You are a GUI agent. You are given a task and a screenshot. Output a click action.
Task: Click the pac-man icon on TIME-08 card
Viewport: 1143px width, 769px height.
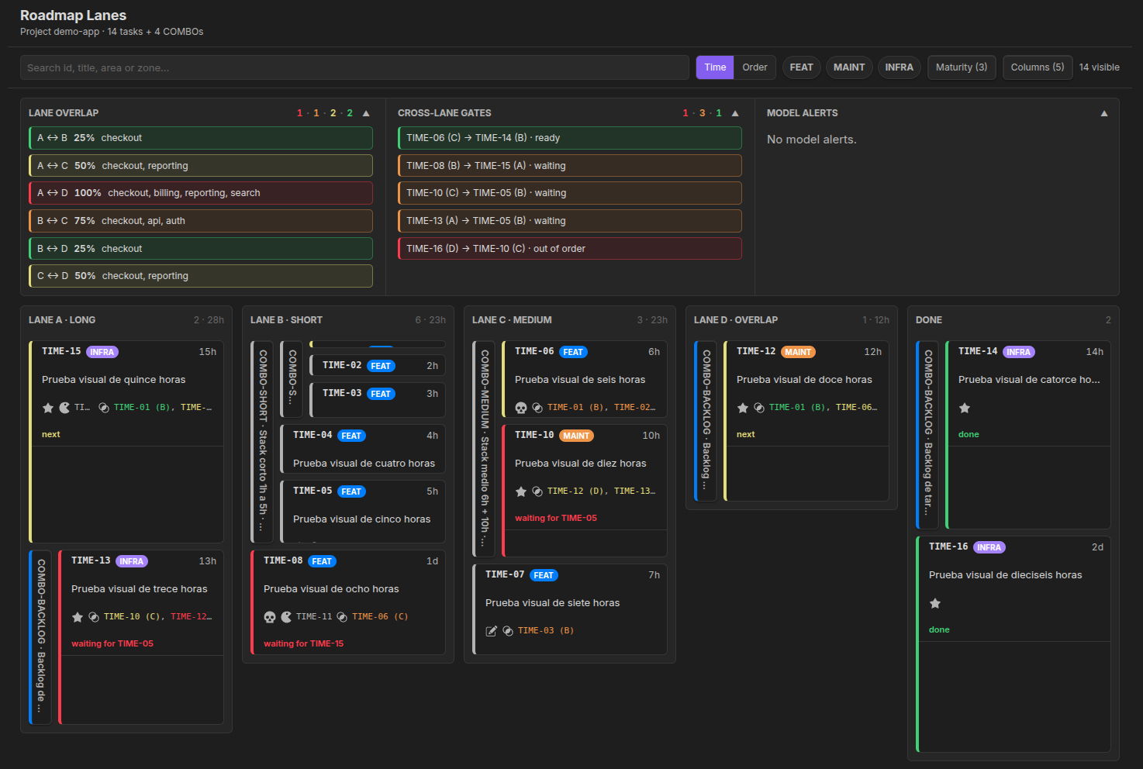tap(287, 617)
